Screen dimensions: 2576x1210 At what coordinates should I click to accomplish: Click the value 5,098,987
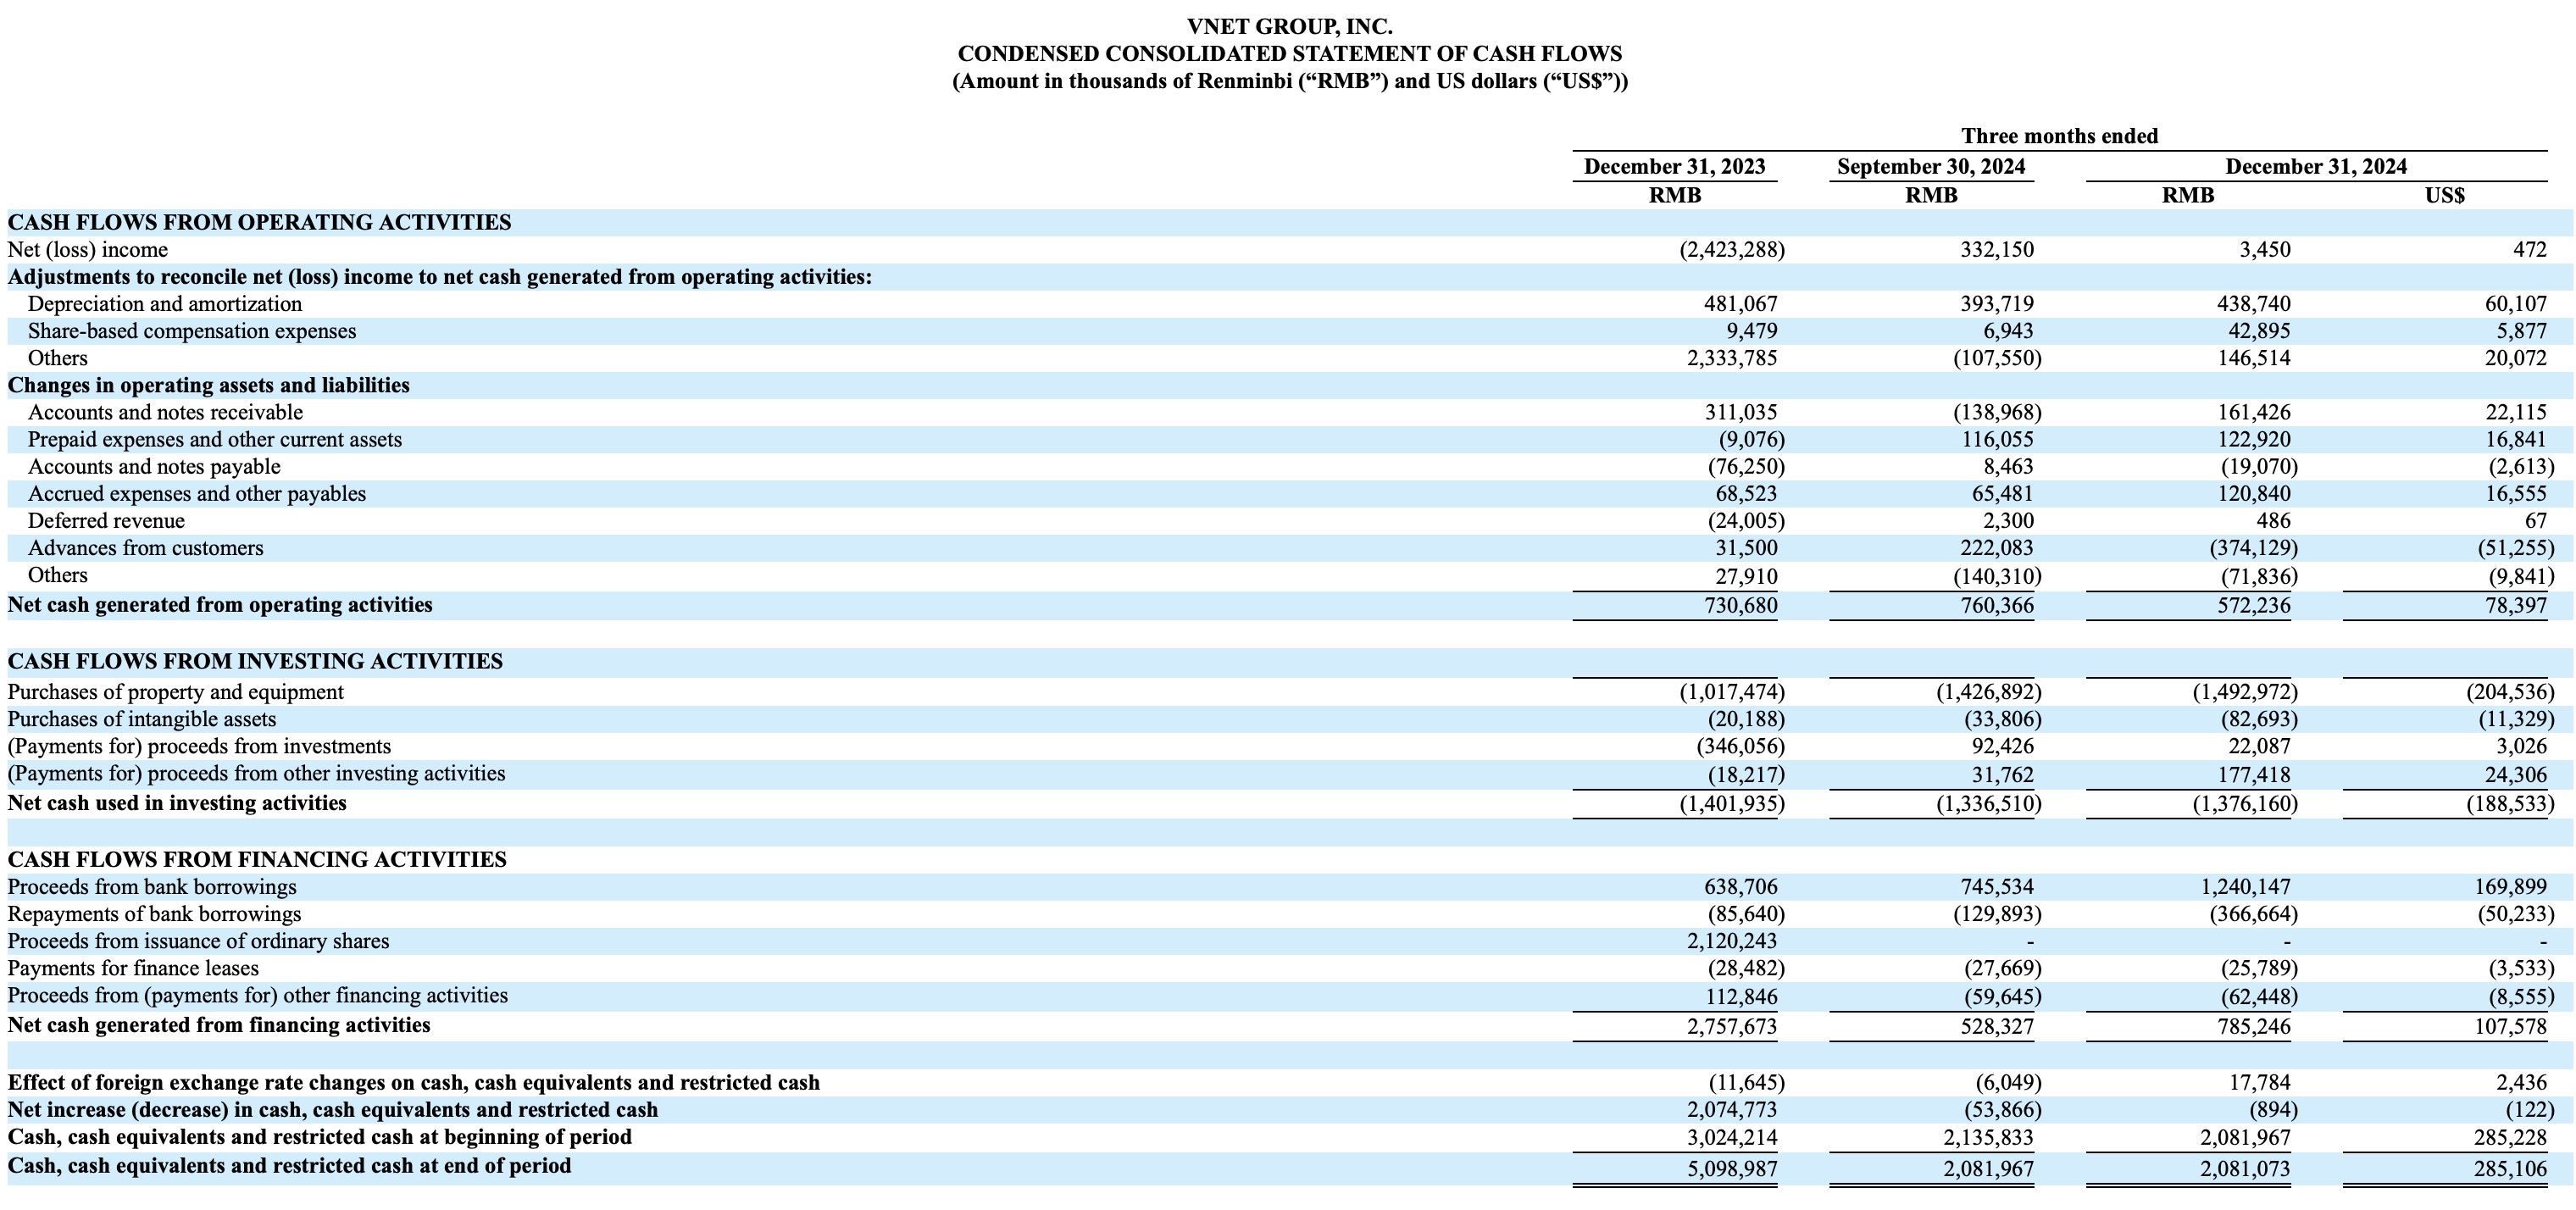tap(1732, 1169)
